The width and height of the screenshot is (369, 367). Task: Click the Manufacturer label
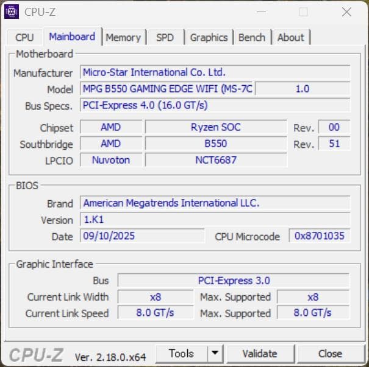43,73
